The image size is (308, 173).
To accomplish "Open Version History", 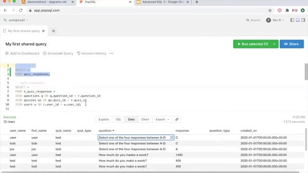I will click(91, 53).
